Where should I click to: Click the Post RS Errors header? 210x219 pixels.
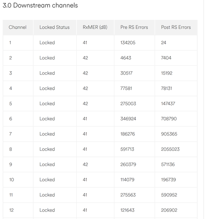(x=176, y=27)
